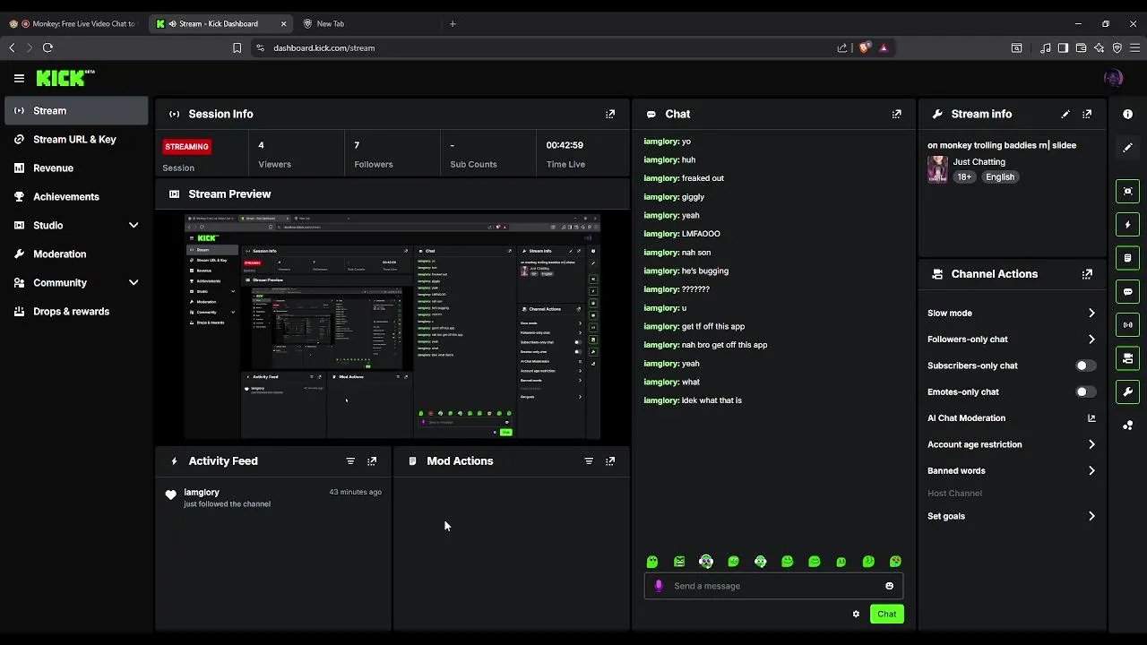
Task: Toggle chat bubble widget icon
Action: 1127,291
